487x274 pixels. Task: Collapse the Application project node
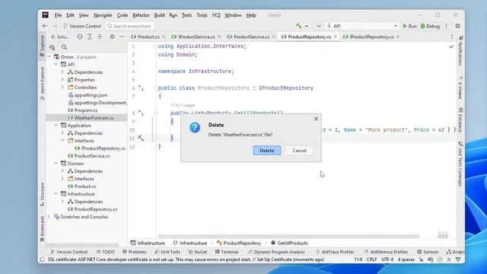coord(56,126)
